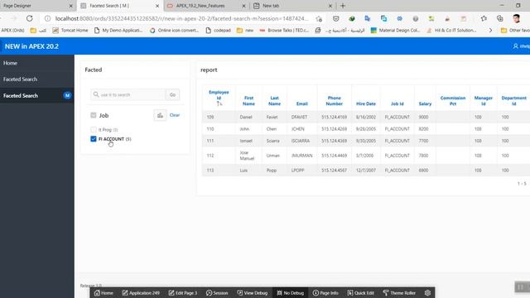Go to Home in the side navigation
The image size is (530, 298).
point(37,63)
